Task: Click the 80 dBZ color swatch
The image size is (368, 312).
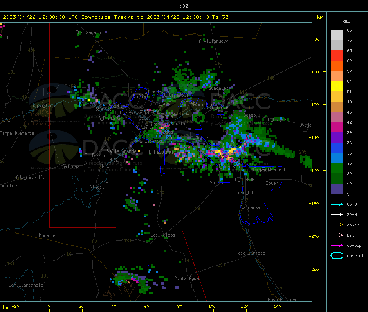Action: (337, 35)
